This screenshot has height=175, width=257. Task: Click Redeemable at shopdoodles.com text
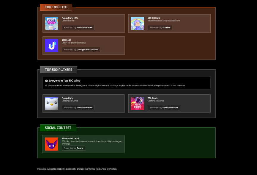[164, 21]
